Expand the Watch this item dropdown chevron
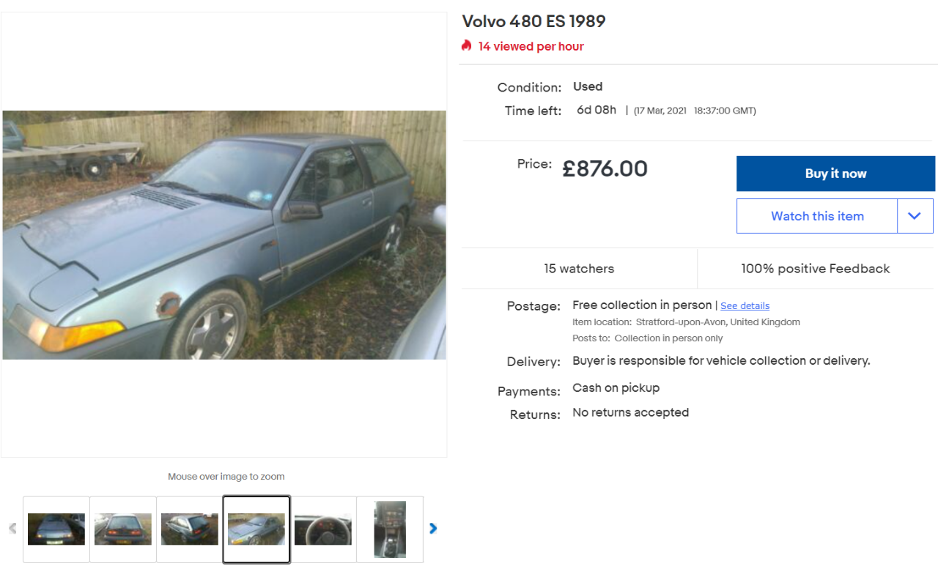 (x=915, y=216)
